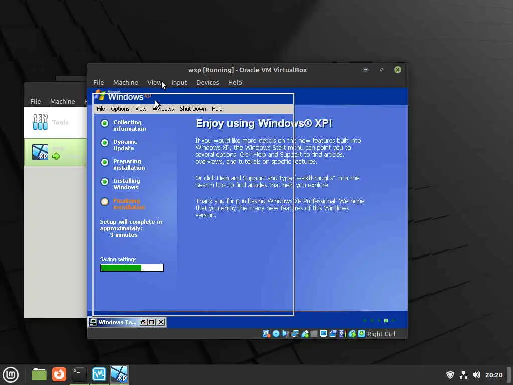Screen dimensions: 513x385
Task: Close the wxp VirtualBox window
Action: click(397, 70)
